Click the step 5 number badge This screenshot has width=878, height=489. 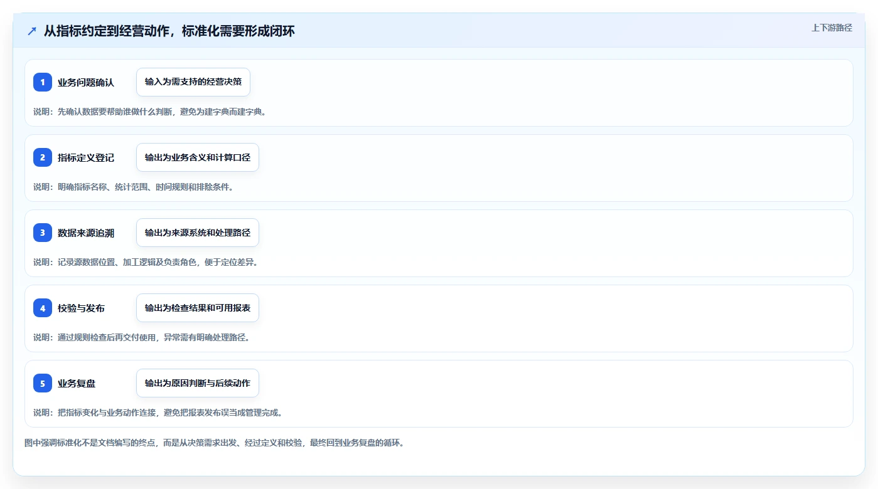click(x=43, y=383)
